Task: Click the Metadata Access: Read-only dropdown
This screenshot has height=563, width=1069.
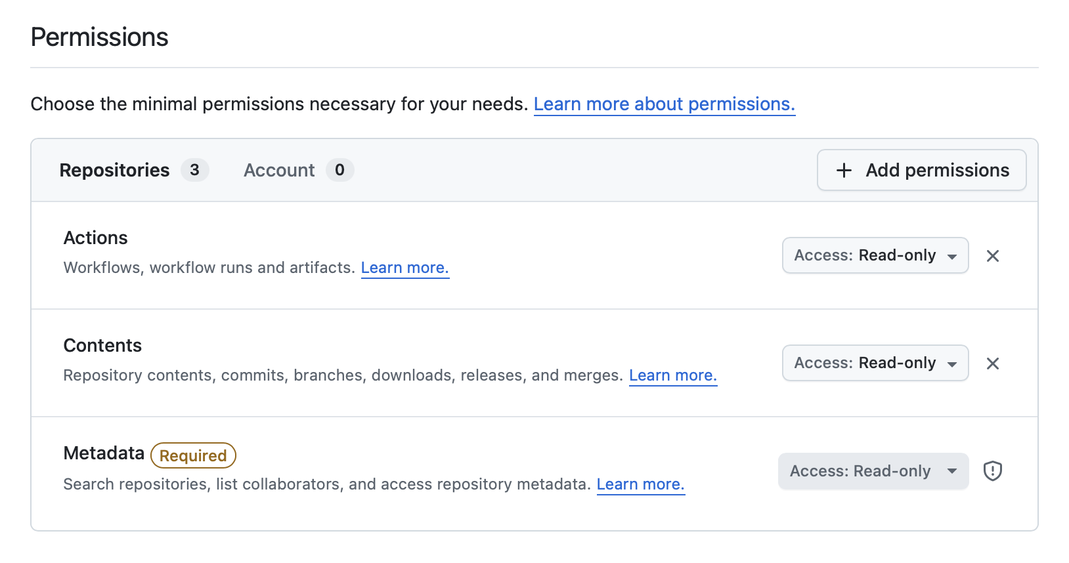Action: point(873,471)
